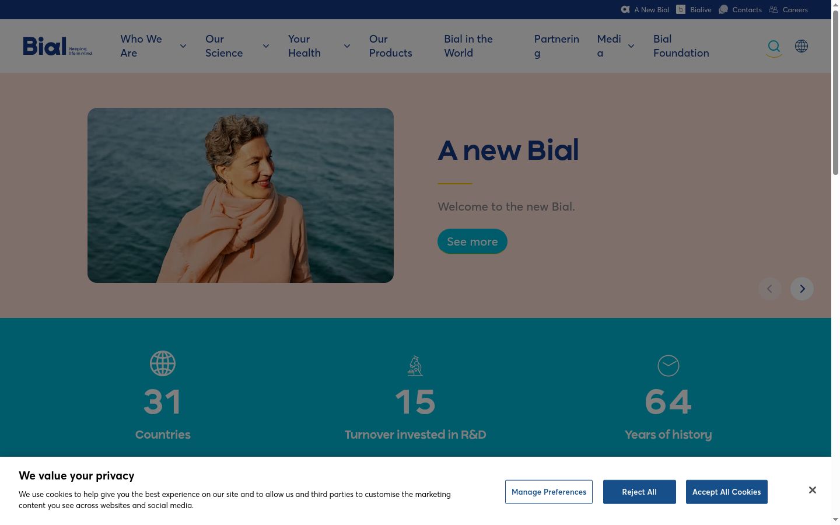
Task: Open the search magnifier icon
Action: click(x=774, y=46)
